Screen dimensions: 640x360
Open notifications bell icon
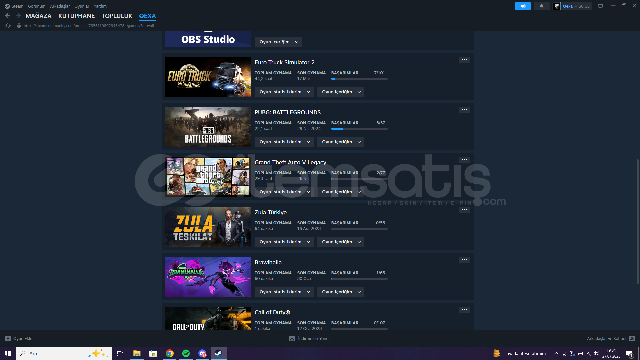coord(541,6)
